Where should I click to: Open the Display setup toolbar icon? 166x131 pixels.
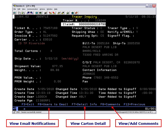tap(37, 13)
